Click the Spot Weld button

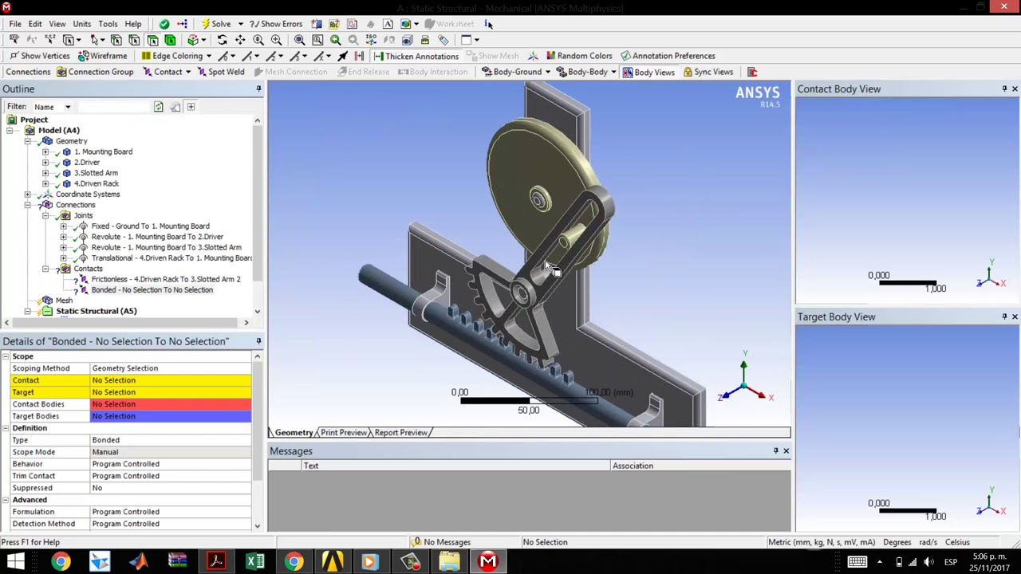[220, 72]
